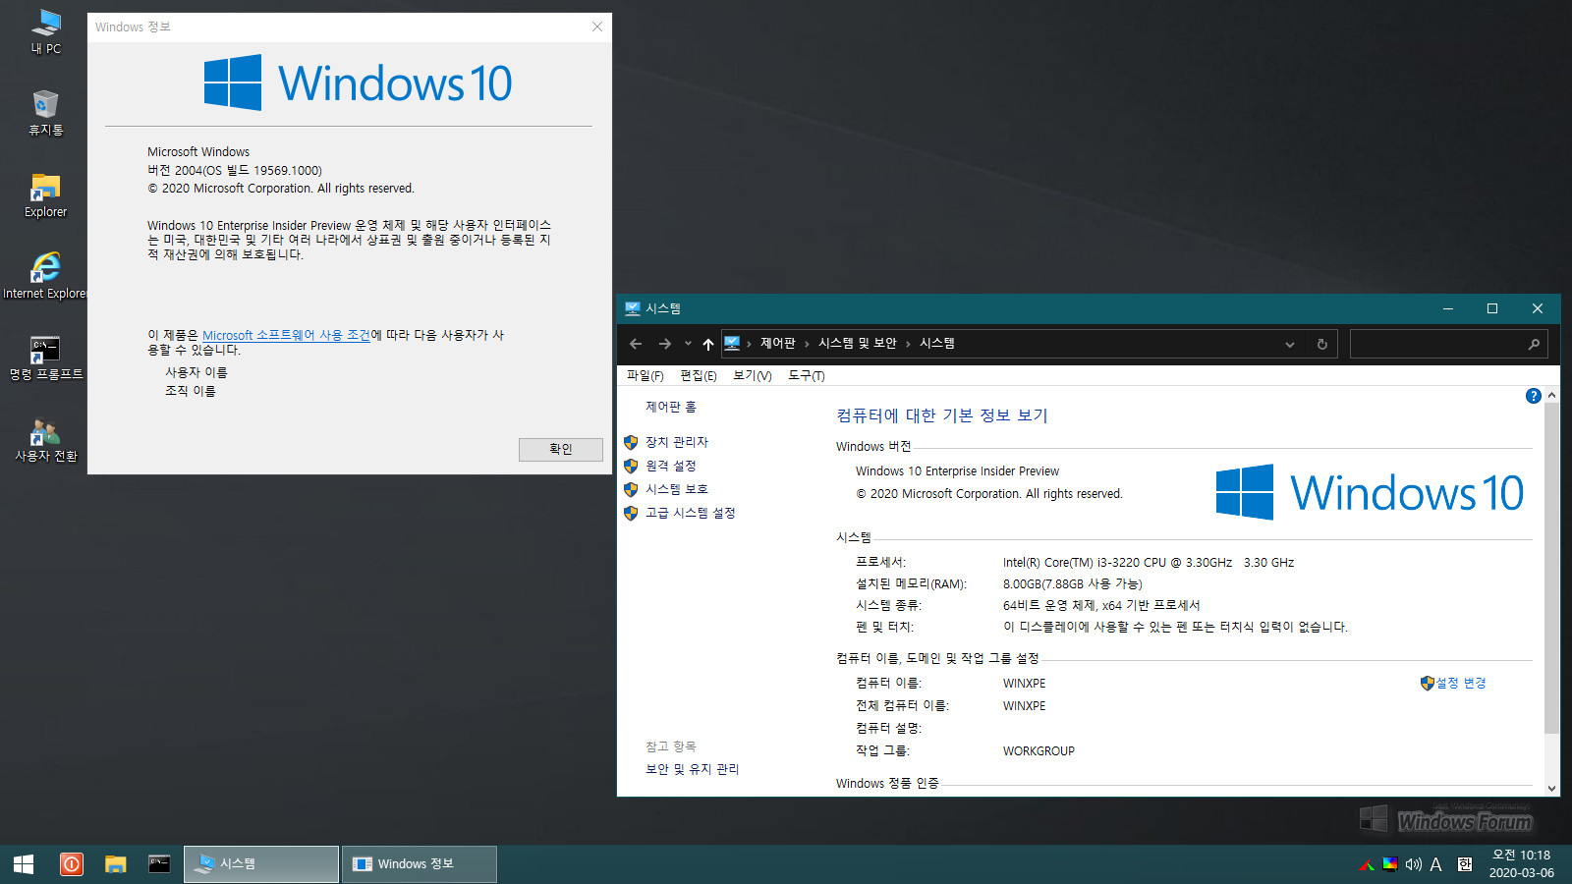Viewport: 1572px width, 884px height.
Task: Click the computer icon in address bar
Action: (732, 343)
